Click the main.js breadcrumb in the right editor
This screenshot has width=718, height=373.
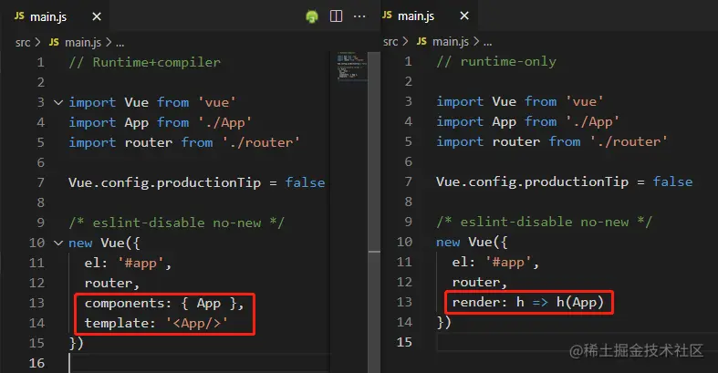click(451, 42)
